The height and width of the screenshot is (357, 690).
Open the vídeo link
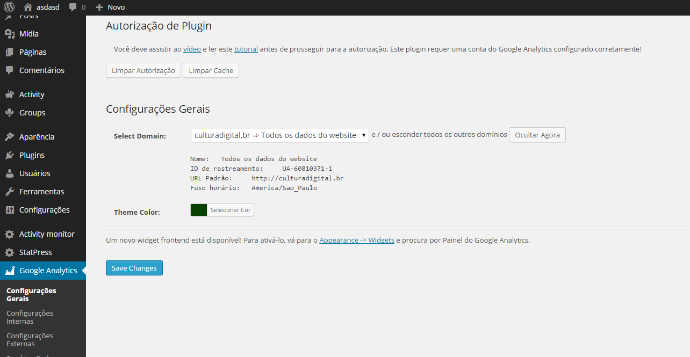tap(192, 49)
